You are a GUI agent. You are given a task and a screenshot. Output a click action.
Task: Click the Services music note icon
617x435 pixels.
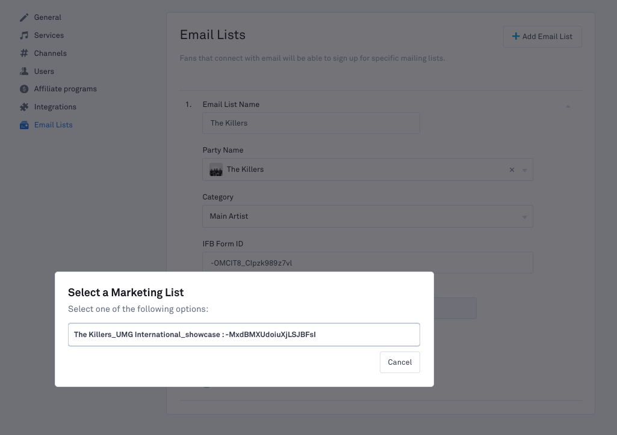tap(24, 35)
